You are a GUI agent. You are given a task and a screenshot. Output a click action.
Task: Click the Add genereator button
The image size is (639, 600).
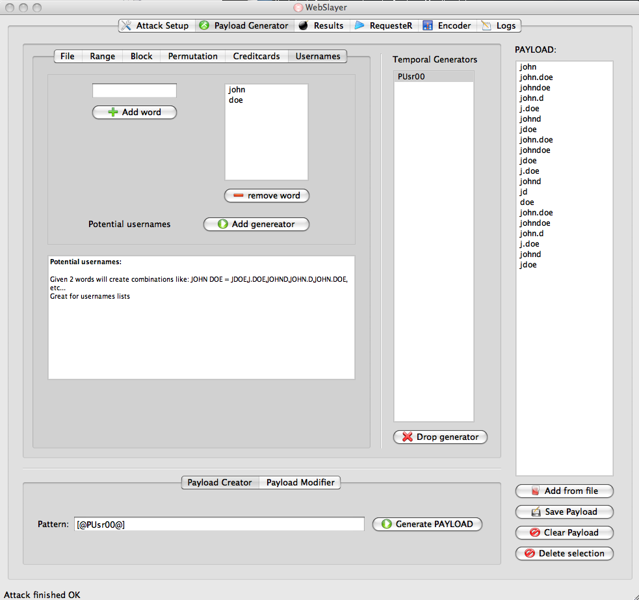[x=256, y=225]
